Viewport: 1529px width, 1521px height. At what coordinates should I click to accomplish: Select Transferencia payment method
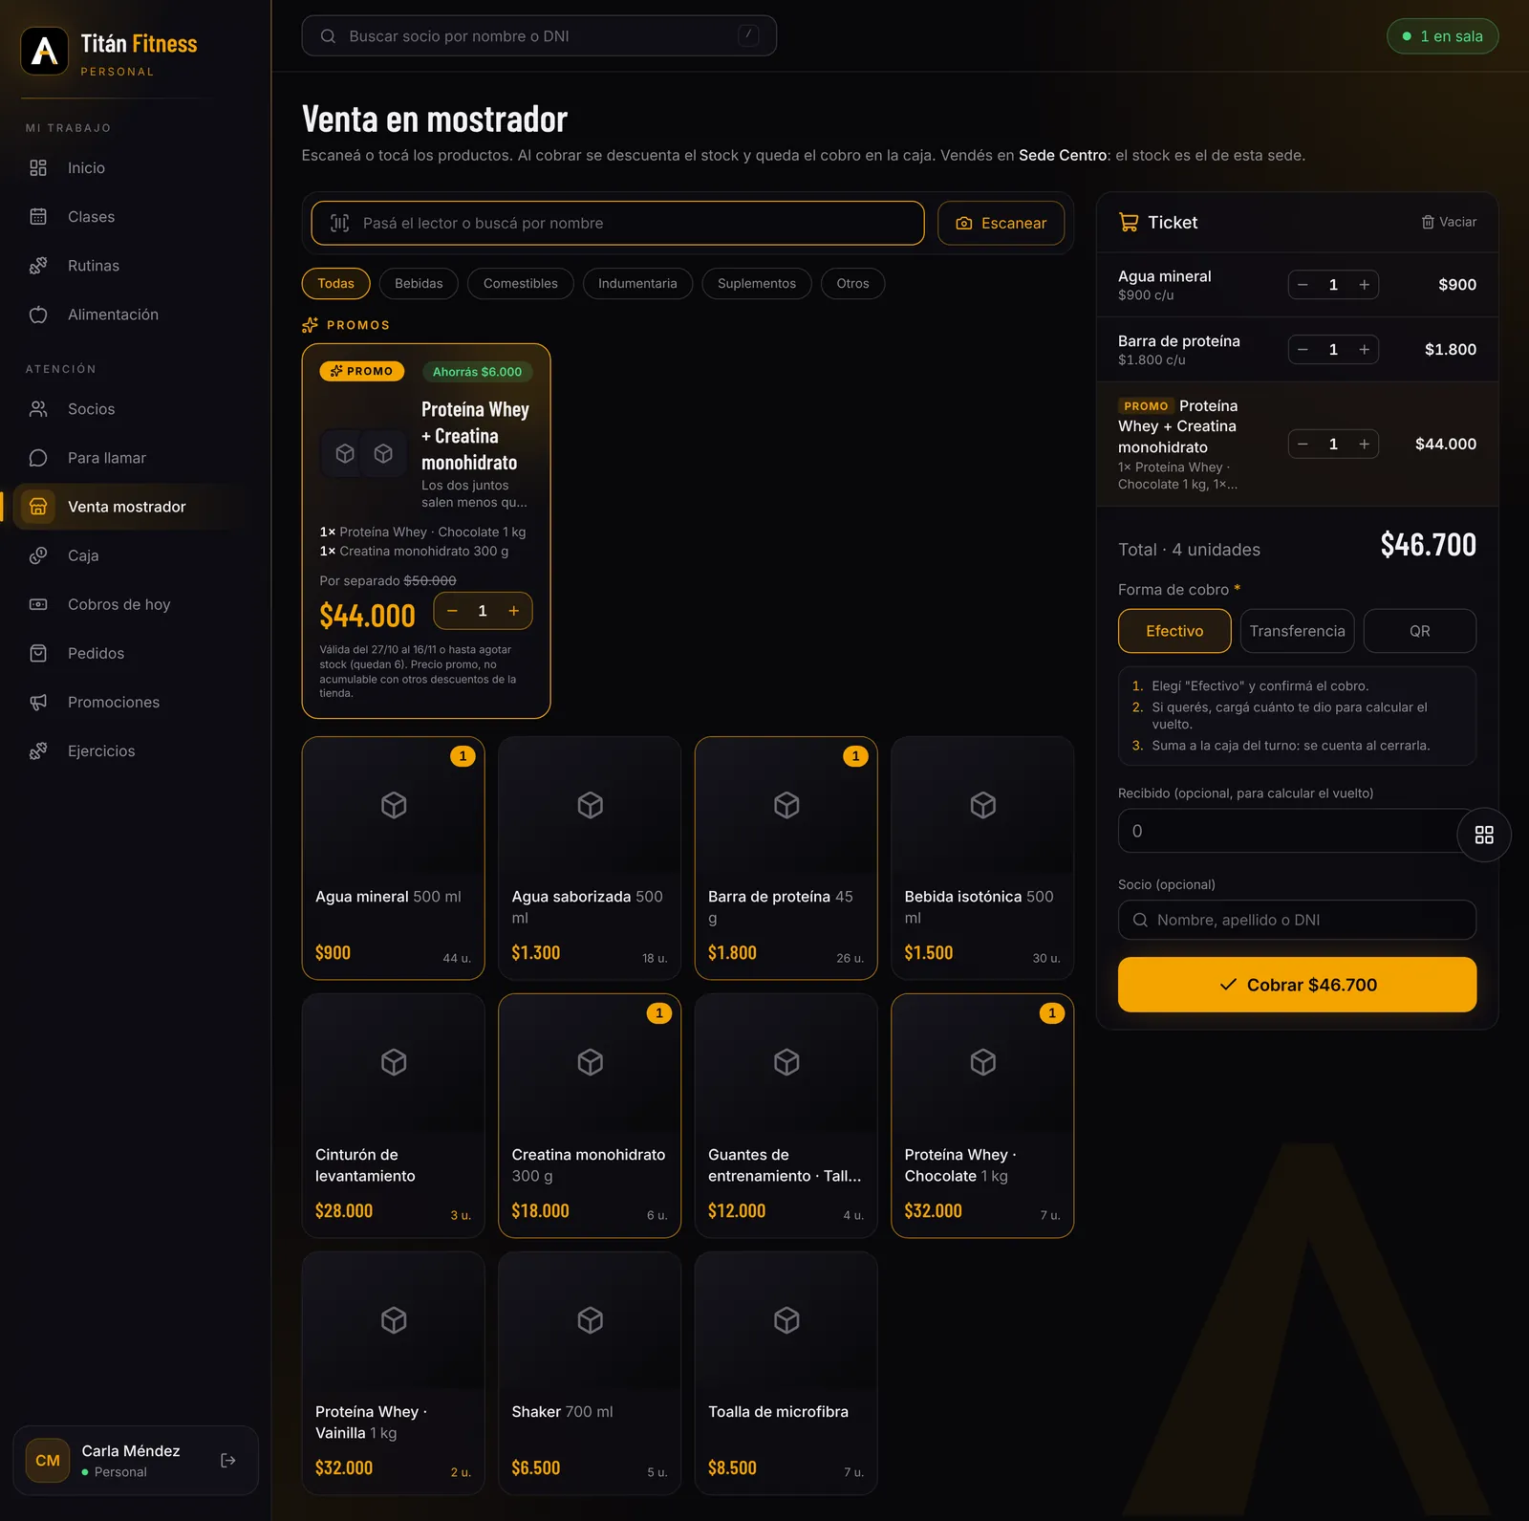click(x=1297, y=631)
